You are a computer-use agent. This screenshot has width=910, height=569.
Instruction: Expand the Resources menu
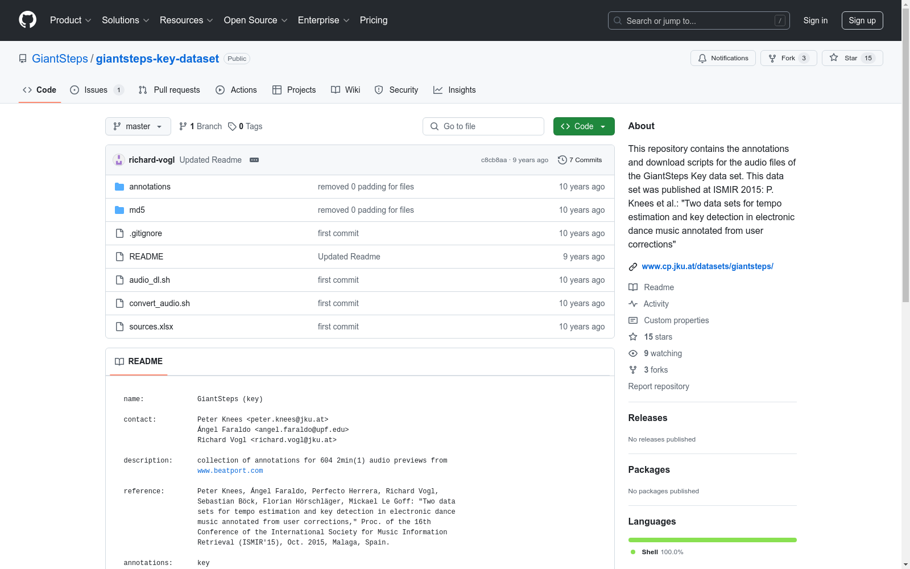coord(187,20)
